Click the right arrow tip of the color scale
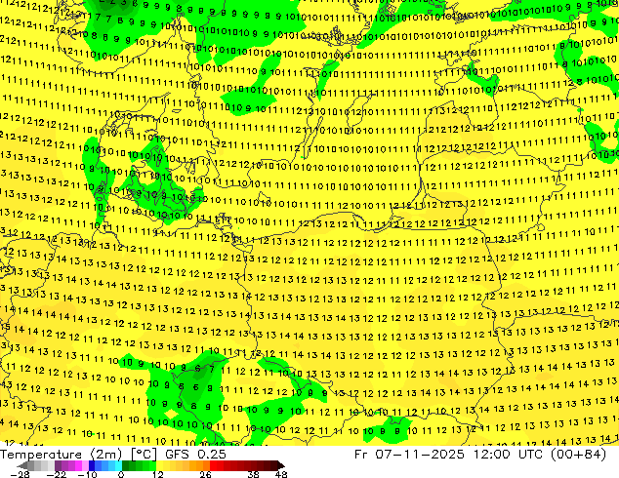This screenshot has width=619, height=478. 282,465
